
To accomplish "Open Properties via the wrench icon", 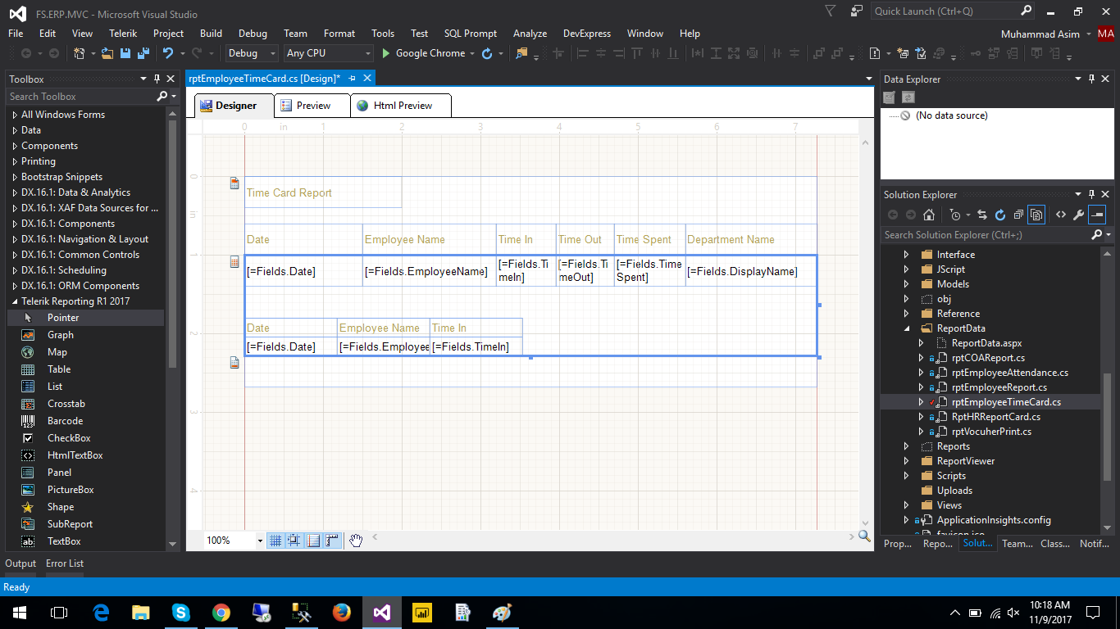I will pos(1078,215).
